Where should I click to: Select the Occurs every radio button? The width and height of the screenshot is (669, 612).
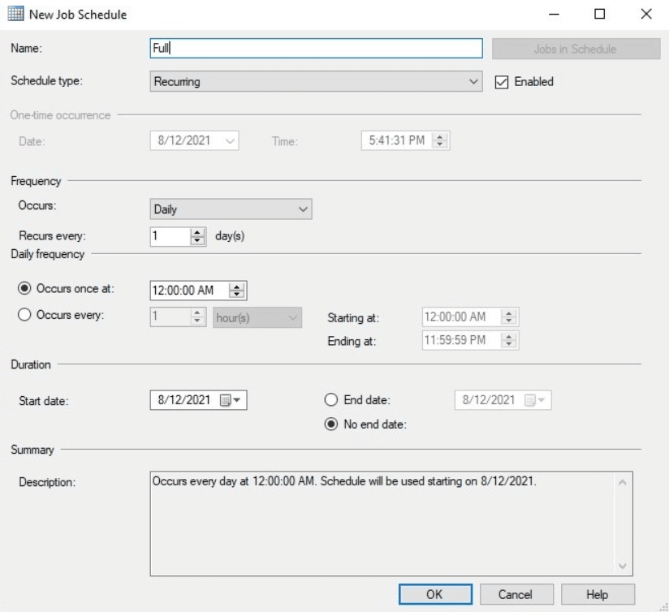click(24, 316)
